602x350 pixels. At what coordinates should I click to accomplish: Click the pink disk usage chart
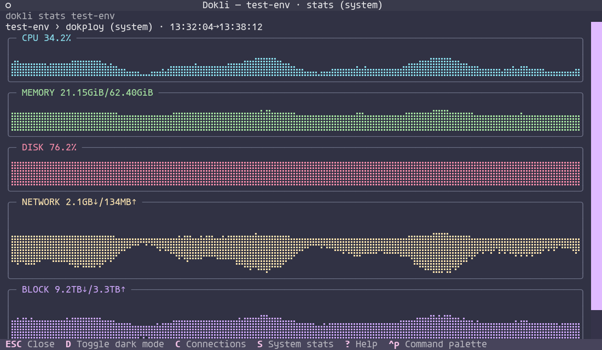click(295, 174)
